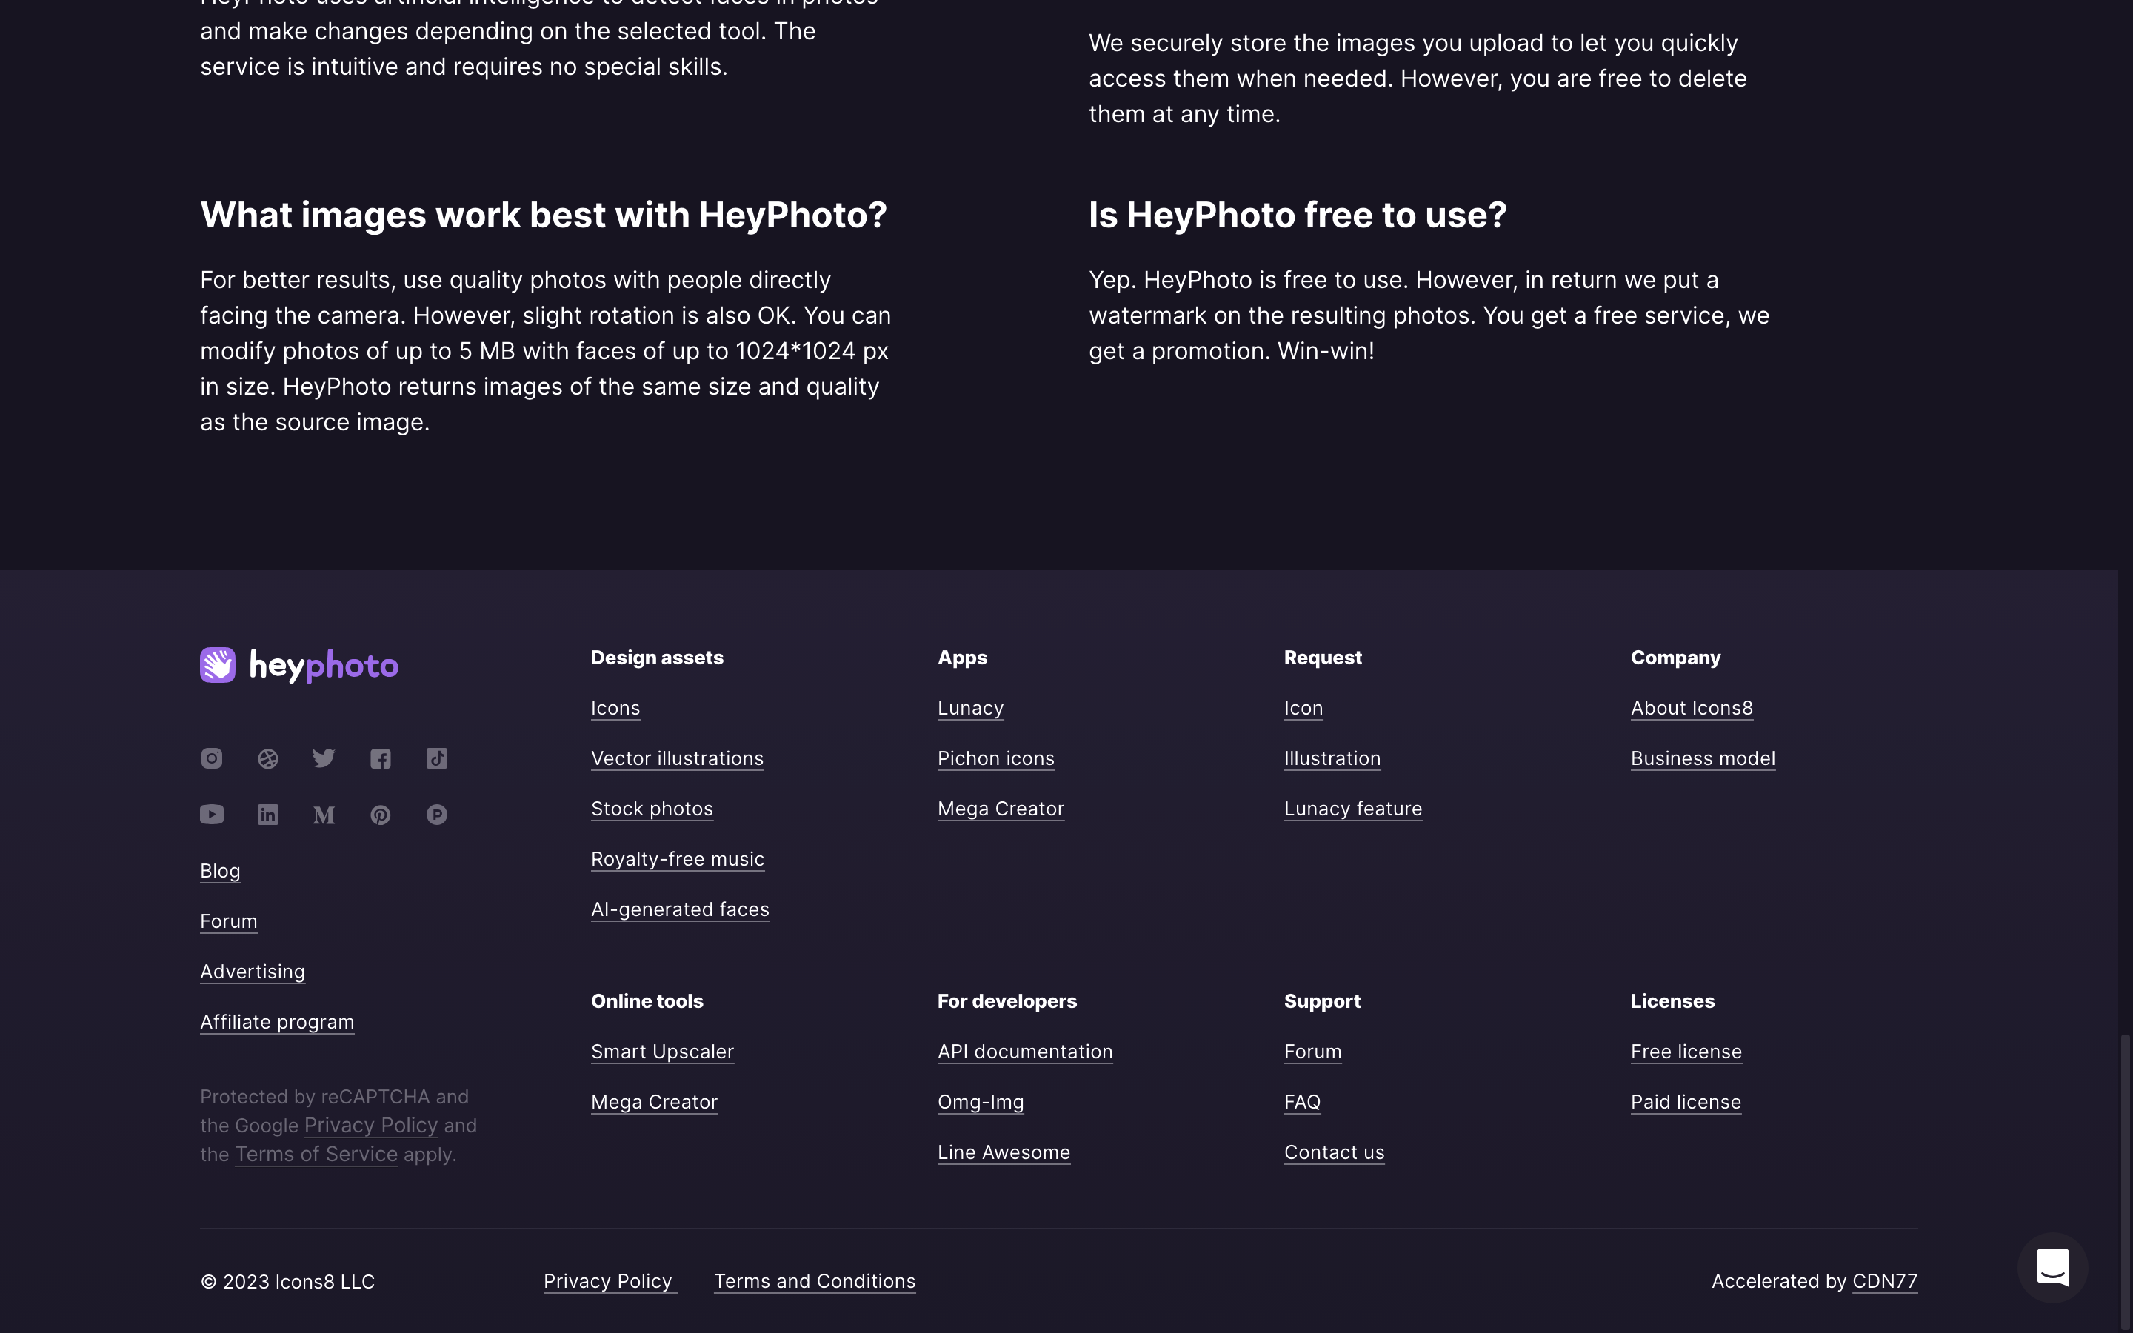Open Icons under Design assets

tap(615, 708)
